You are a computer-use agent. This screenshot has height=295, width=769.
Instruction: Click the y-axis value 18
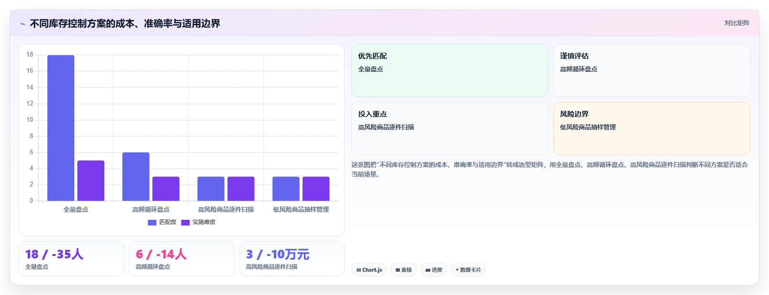(x=30, y=55)
